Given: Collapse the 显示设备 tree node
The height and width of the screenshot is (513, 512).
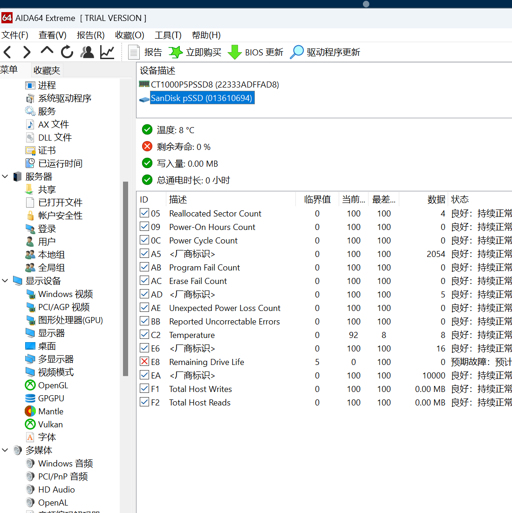Looking at the screenshot, I should [x=5, y=281].
